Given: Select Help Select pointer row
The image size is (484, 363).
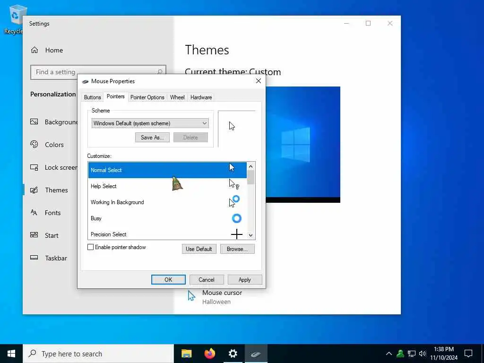Looking at the screenshot, I should [x=167, y=186].
